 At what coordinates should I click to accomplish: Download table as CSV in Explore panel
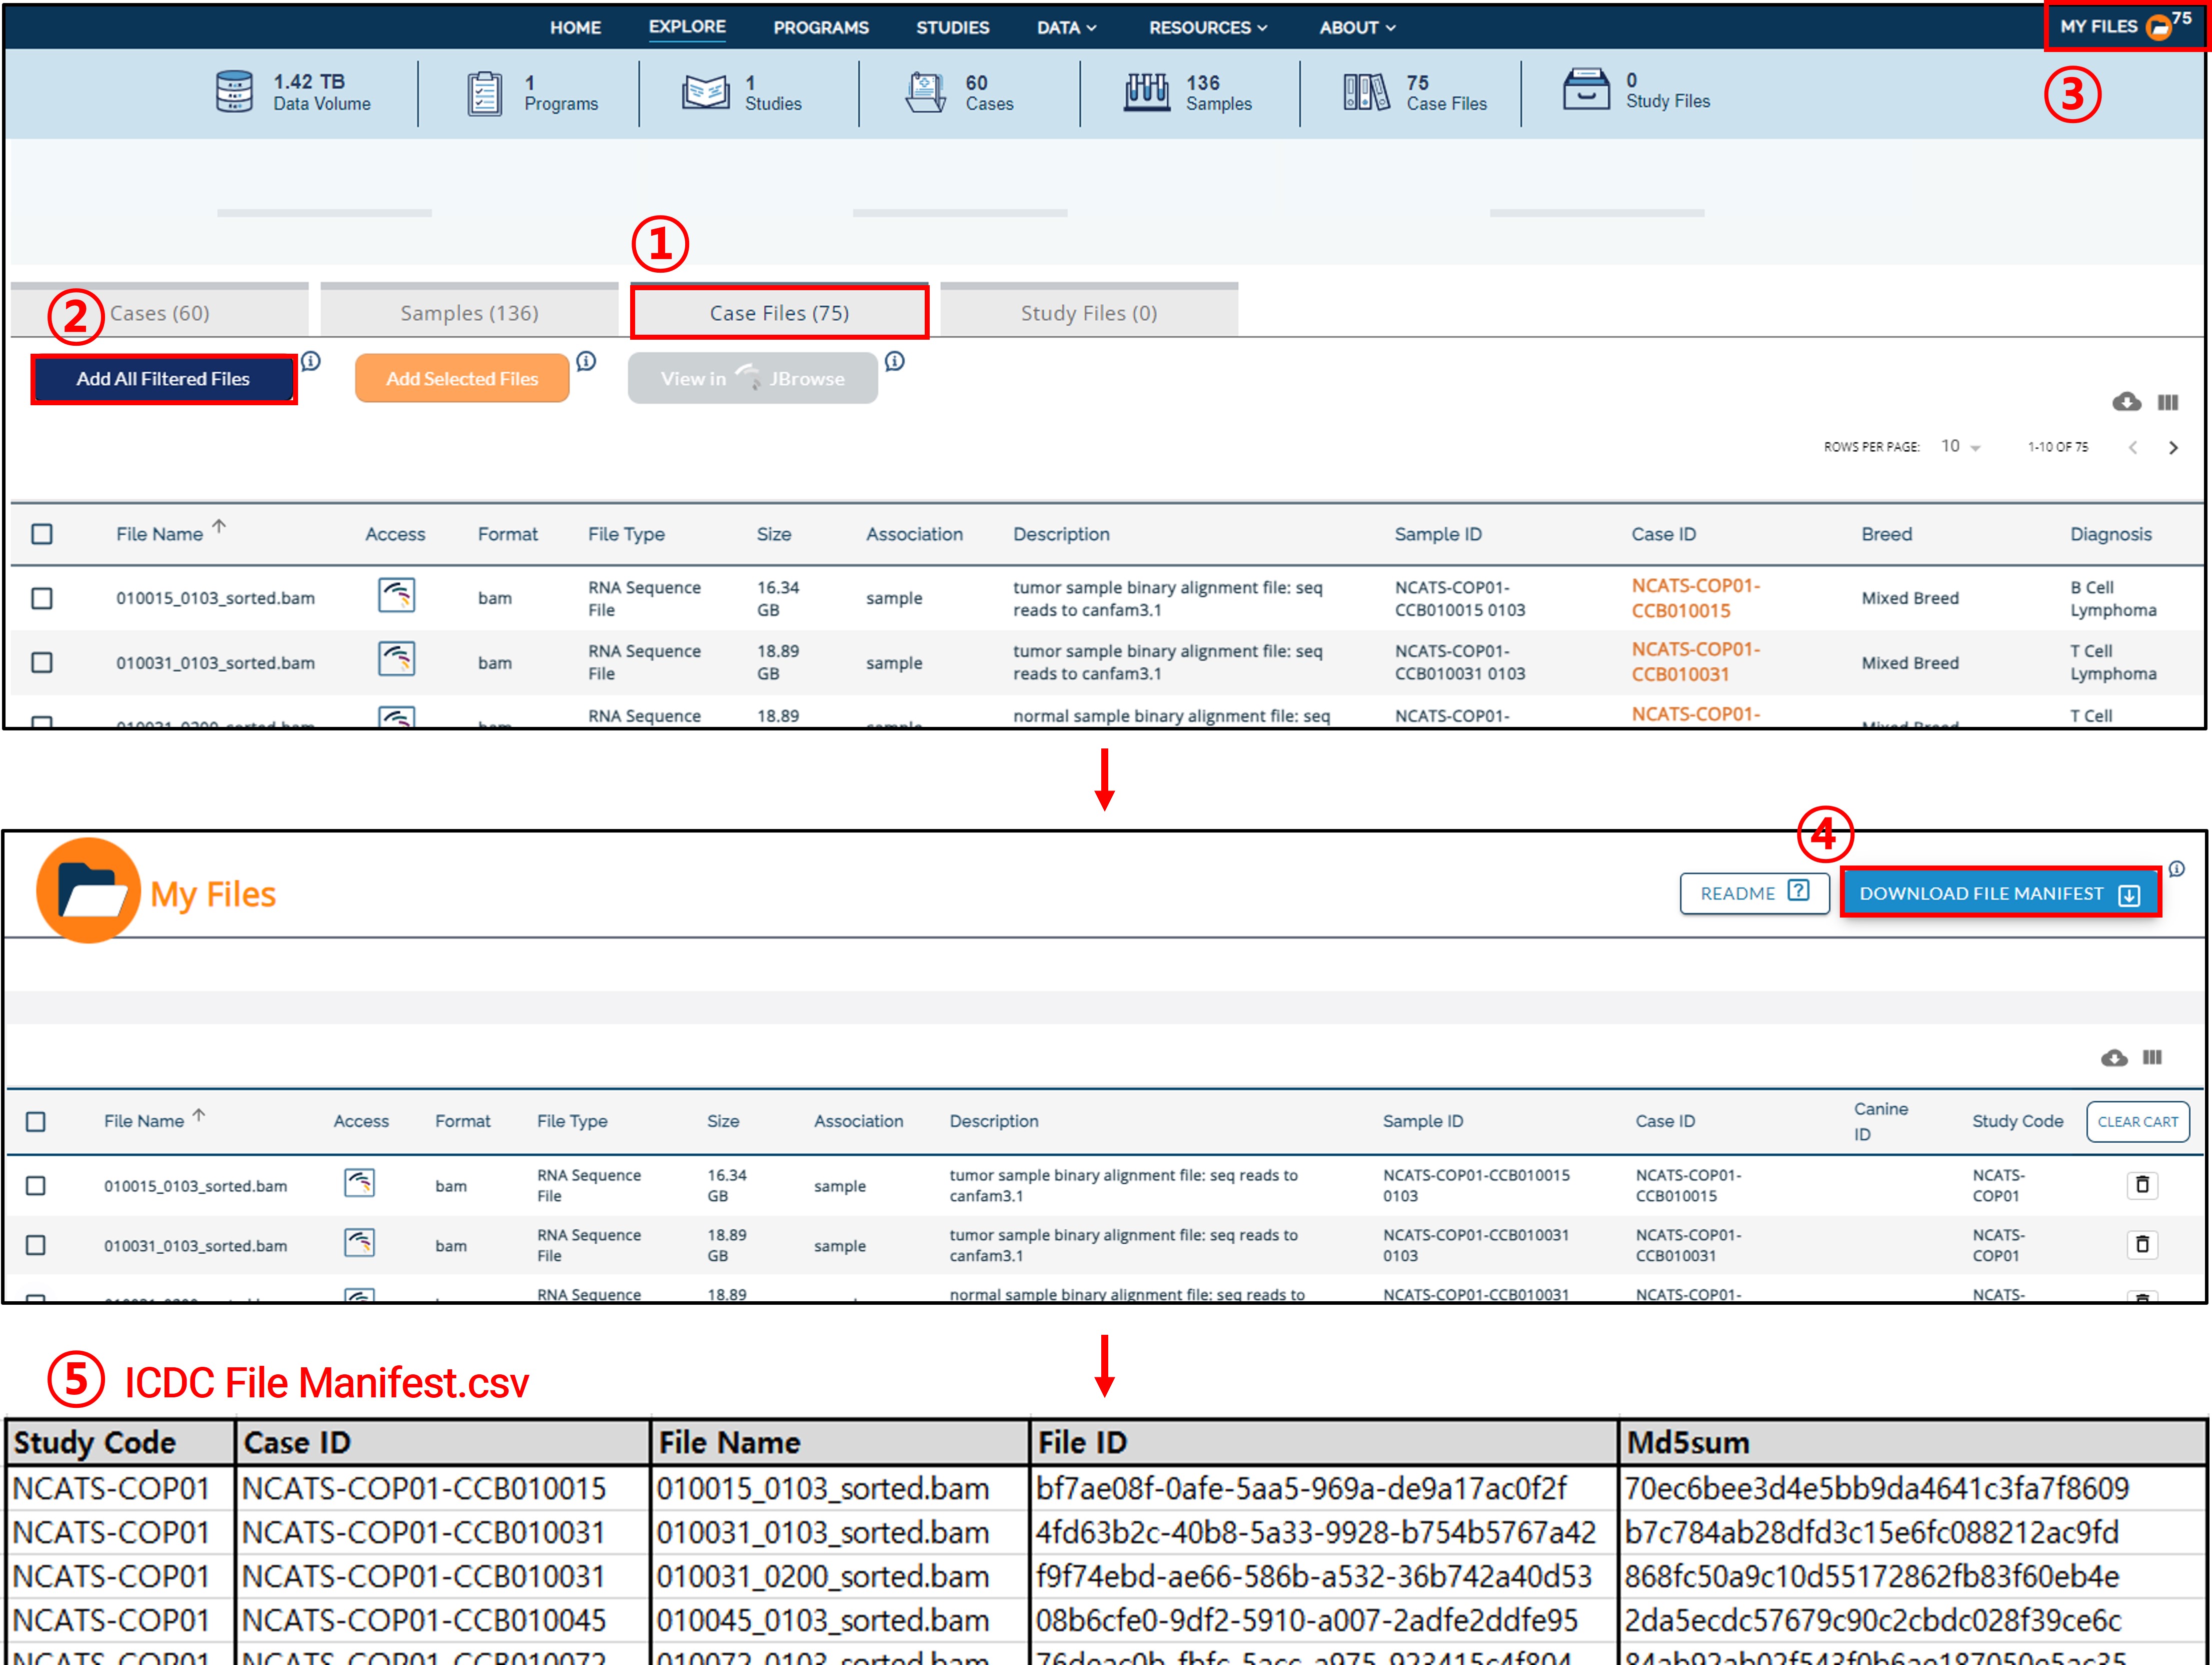point(2127,401)
